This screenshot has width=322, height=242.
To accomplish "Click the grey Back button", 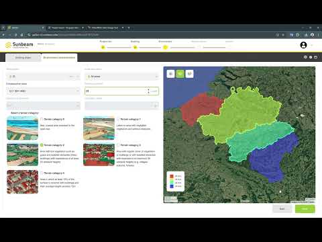I will pos(282,209).
